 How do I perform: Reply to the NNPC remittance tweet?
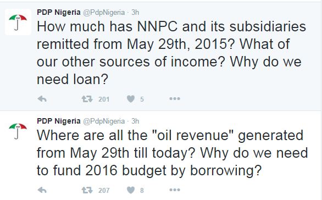42,99
